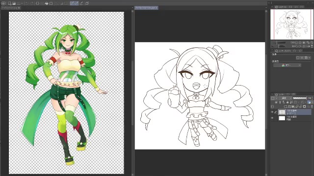Click Delete Layer trash icon
Viewport: 314px width, 176px height.
[312, 107]
